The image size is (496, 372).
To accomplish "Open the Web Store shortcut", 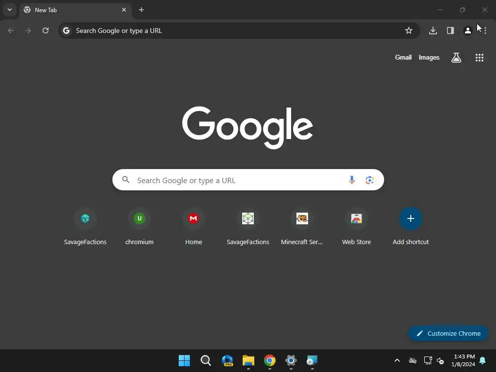I will pyautogui.click(x=356, y=227).
